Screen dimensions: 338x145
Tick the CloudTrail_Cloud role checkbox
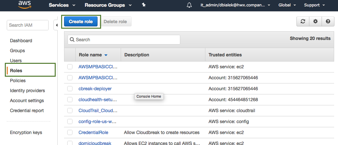70,111
